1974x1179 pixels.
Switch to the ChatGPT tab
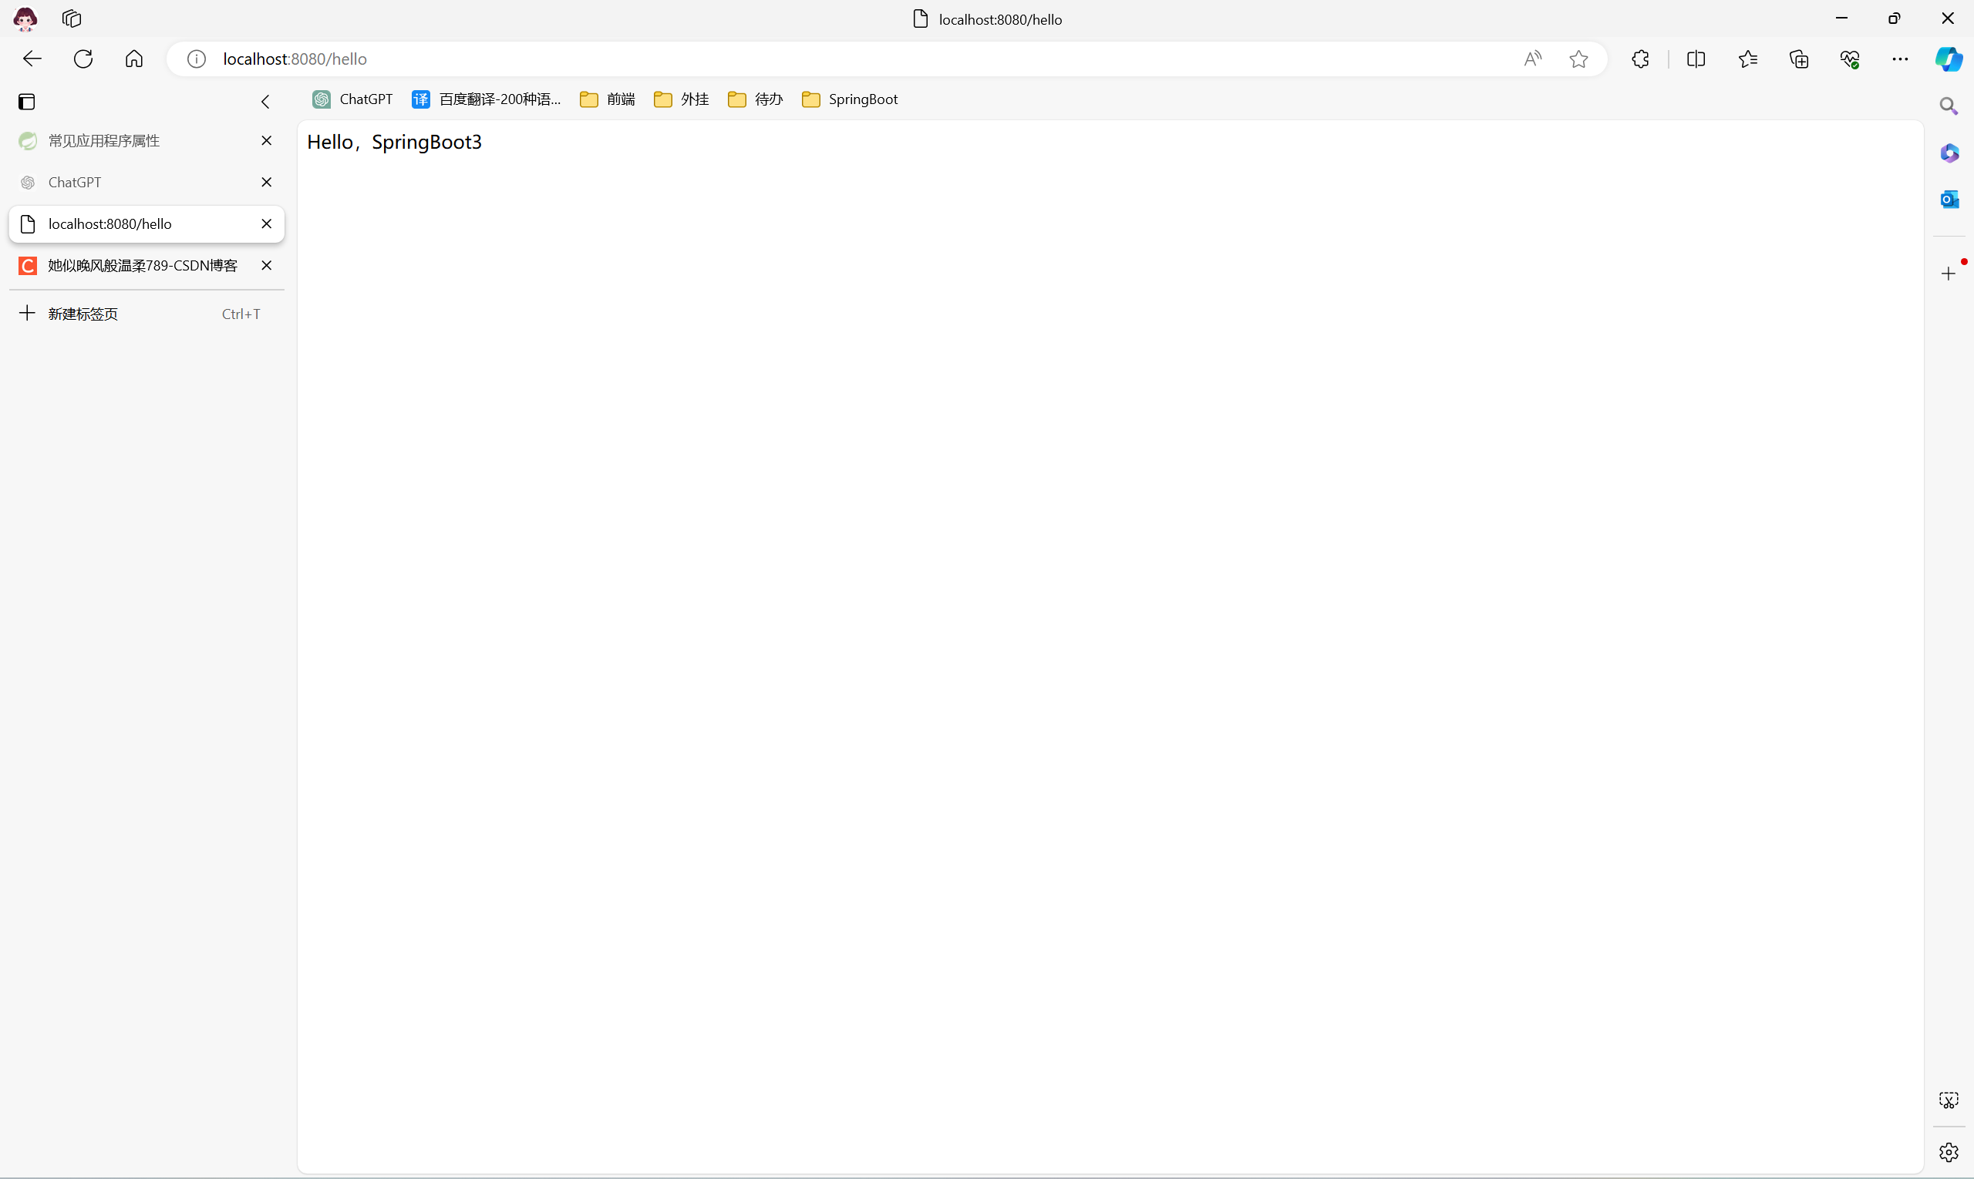click(x=75, y=182)
